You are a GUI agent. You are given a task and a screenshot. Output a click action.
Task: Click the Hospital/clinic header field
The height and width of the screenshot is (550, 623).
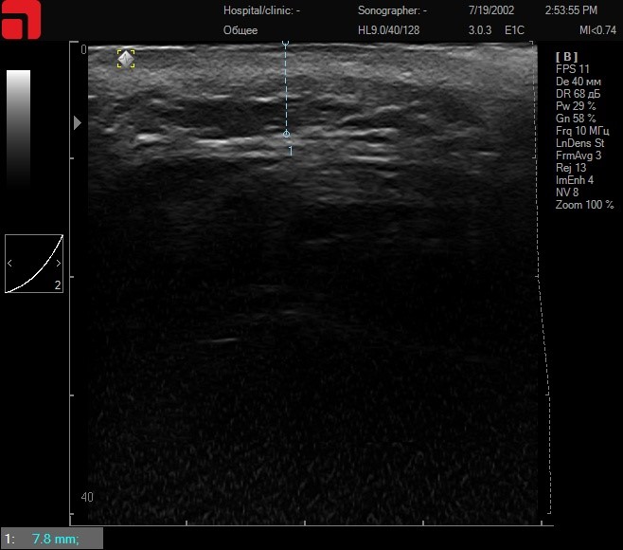(261, 11)
